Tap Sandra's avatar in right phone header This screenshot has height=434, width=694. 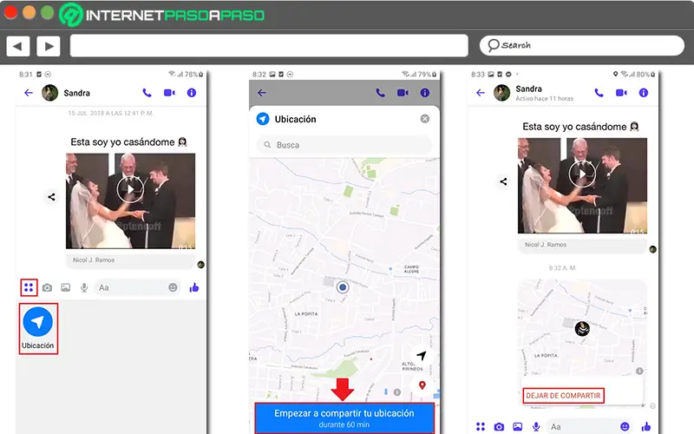click(502, 93)
